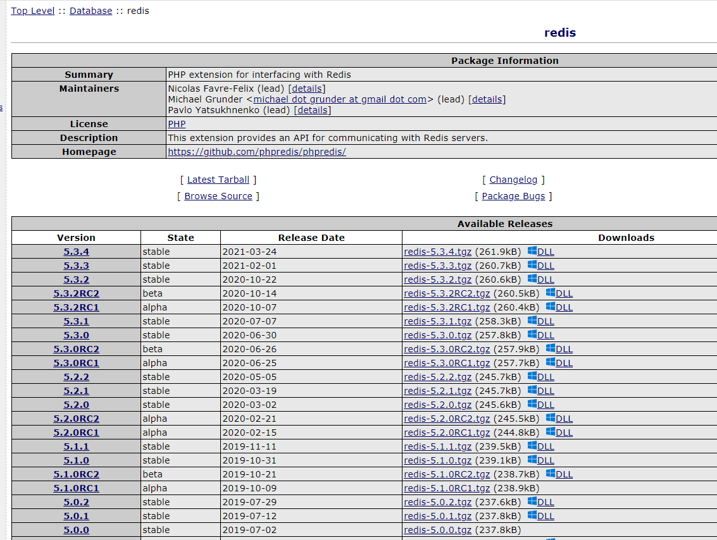Screen dimensions: 717x540
Task: Open version 5.3.0RC1 release page
Action: [x=76, y=363]
